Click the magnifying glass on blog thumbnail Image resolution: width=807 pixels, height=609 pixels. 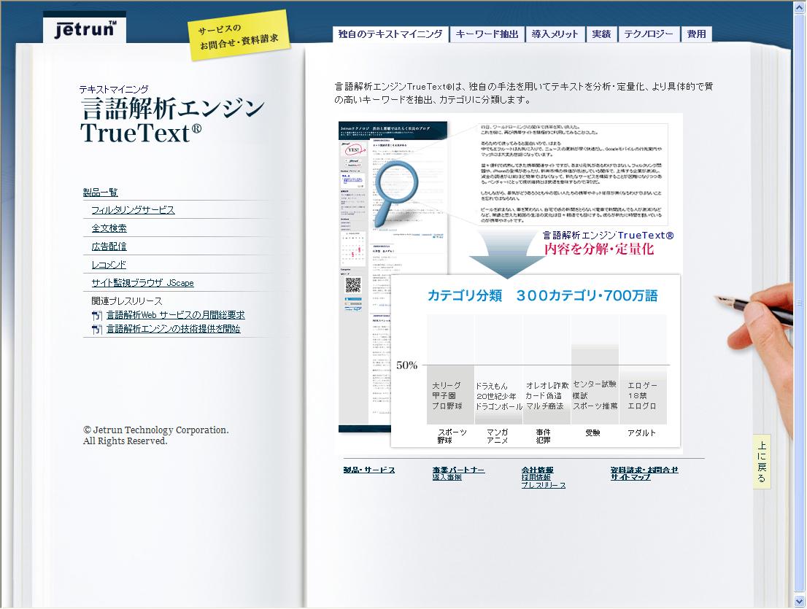(x=395, y=193)
